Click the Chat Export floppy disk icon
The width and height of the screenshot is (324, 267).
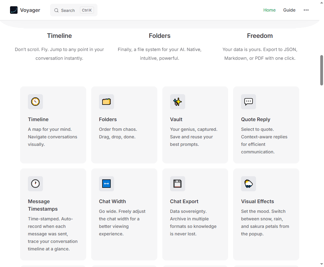coord(177,184)
